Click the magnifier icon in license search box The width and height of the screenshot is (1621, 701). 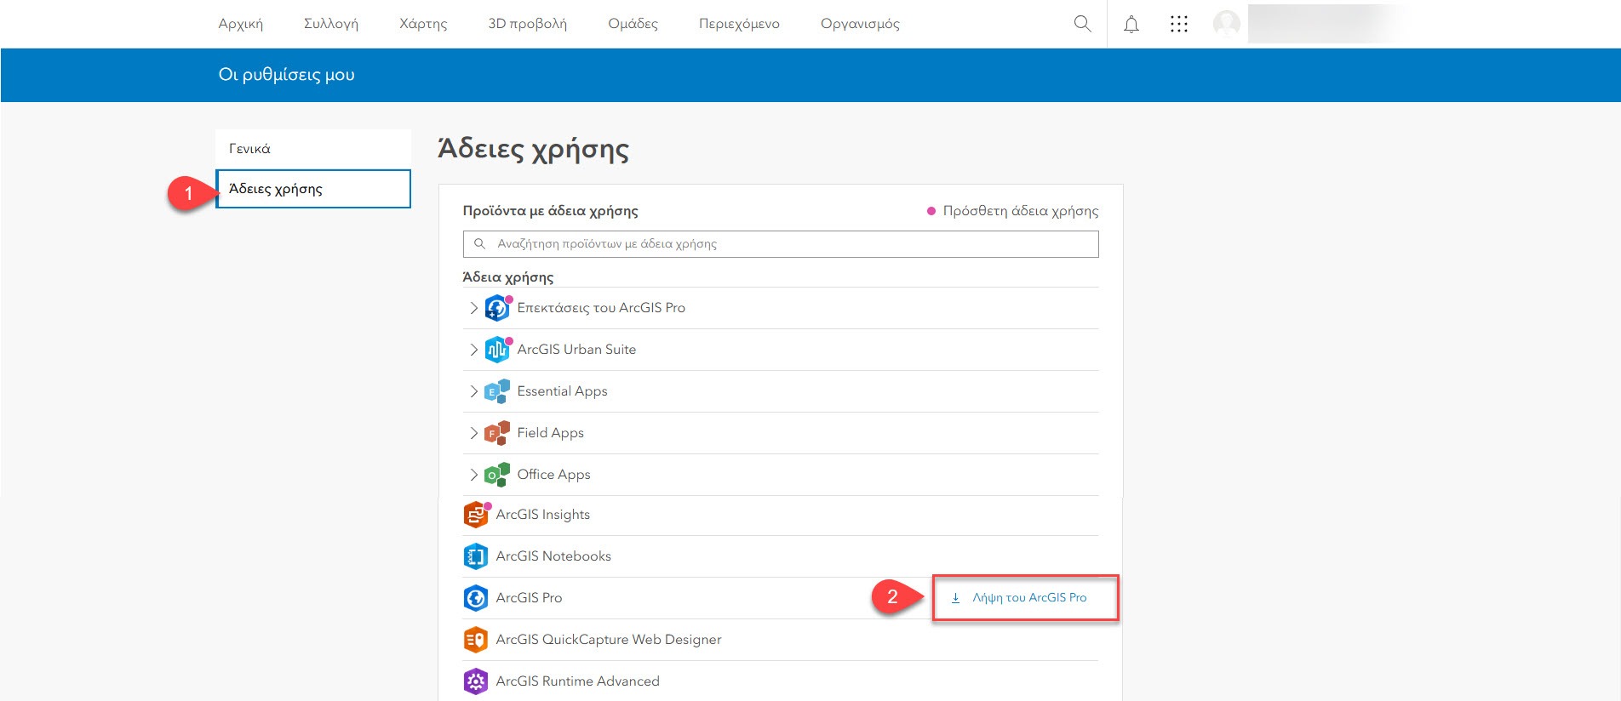tap(480, 244)
